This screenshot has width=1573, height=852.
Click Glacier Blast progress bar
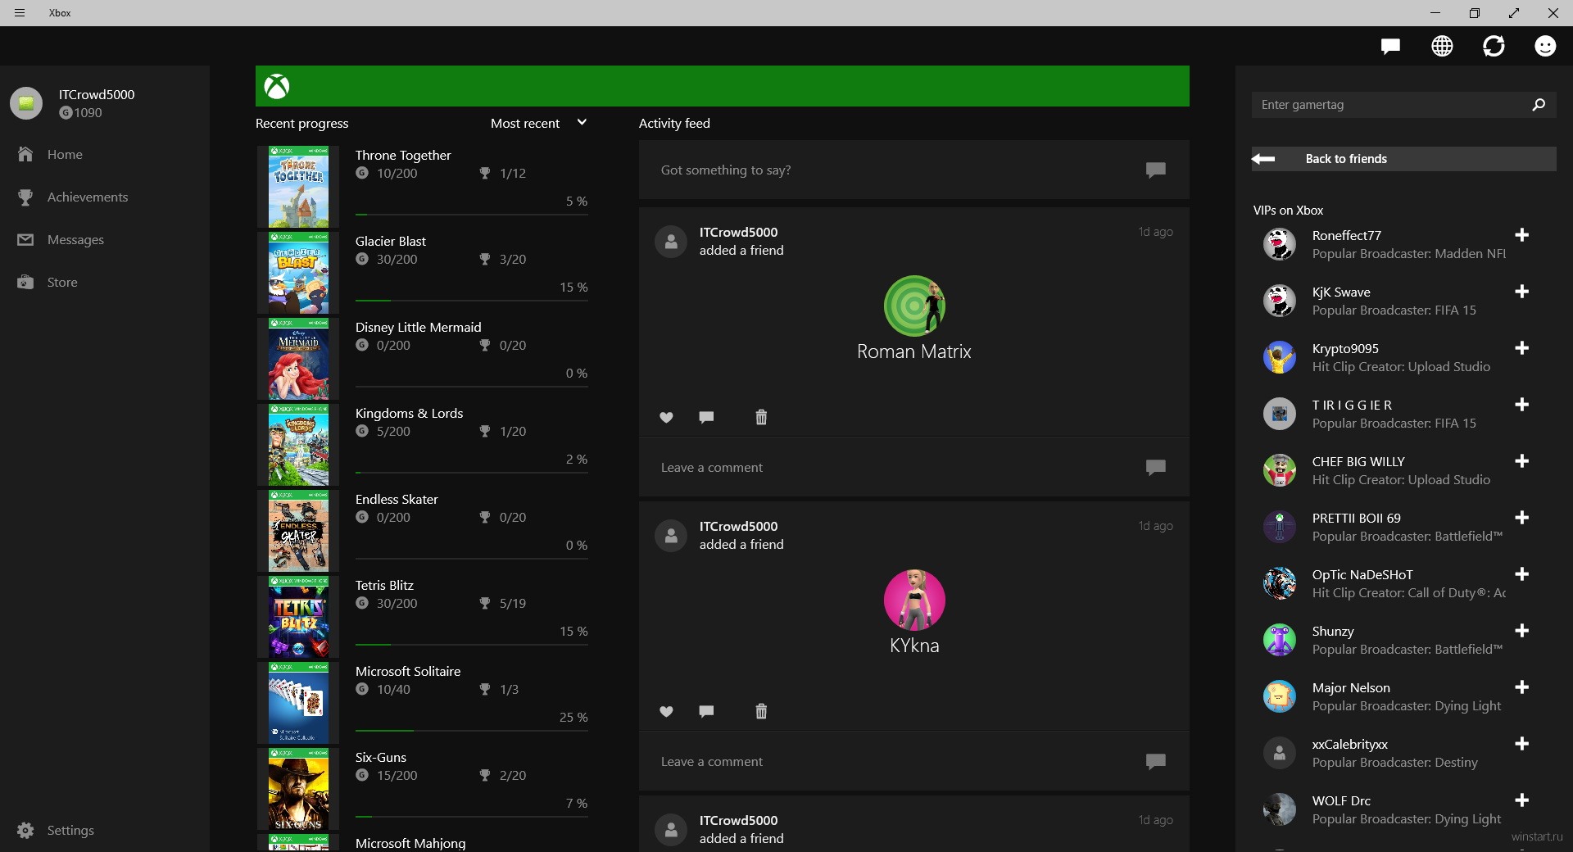coord(472,301)
